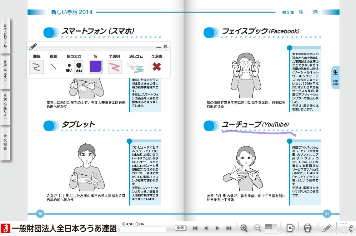The height and width of the screenshot is (236, 356).
Task: Go to the last page
Action: [229, 228]
